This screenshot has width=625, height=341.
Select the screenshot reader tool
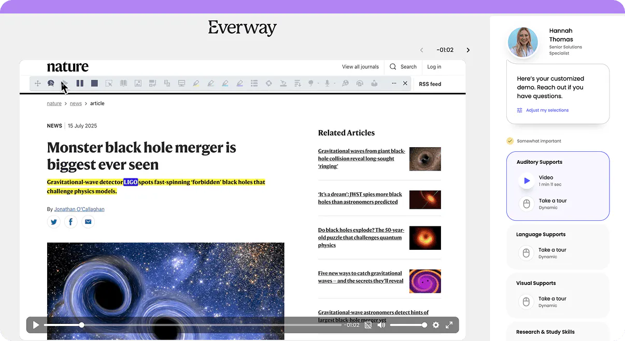click(x=109, y=83)
